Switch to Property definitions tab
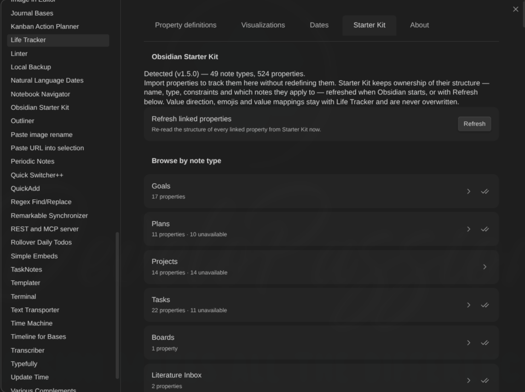 (185, 25)
